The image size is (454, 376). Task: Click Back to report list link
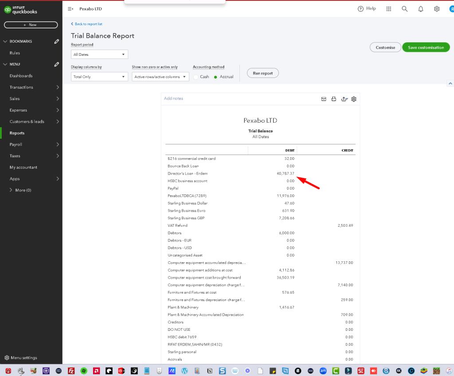click(x=86, y=24)
